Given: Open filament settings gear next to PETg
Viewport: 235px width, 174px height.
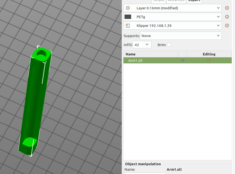Looking at the screenshot, I should [x=227, y=17].
